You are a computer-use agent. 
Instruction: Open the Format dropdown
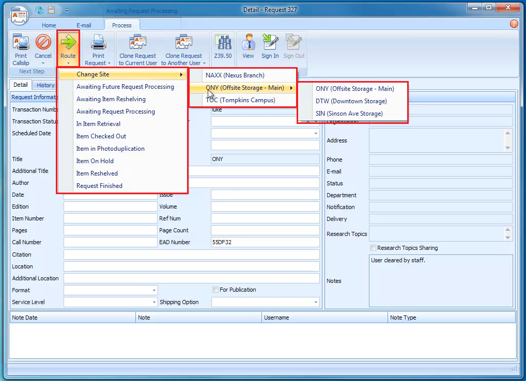pos(154,290)
